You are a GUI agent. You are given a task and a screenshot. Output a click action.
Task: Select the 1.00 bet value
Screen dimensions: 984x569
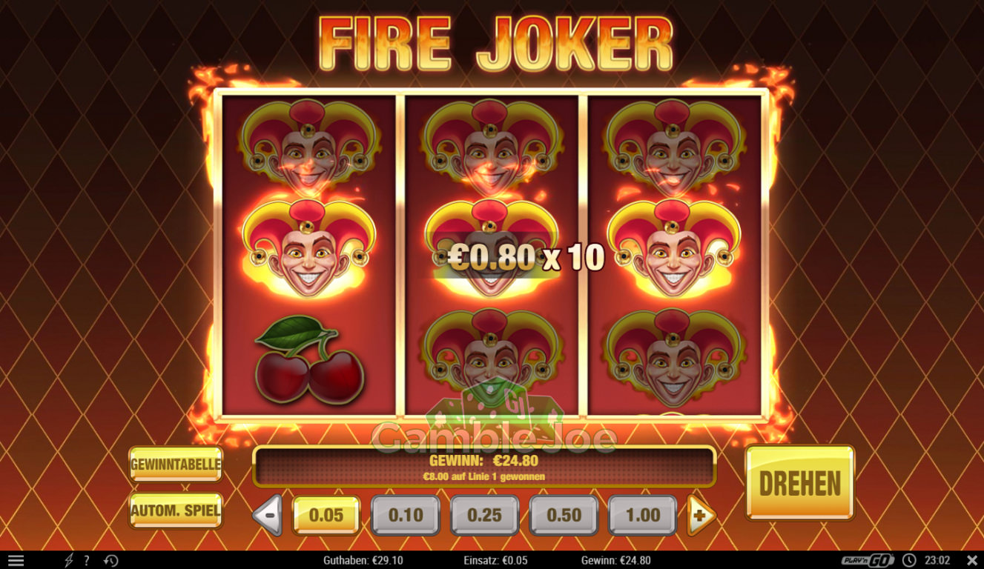pos(643,515)
